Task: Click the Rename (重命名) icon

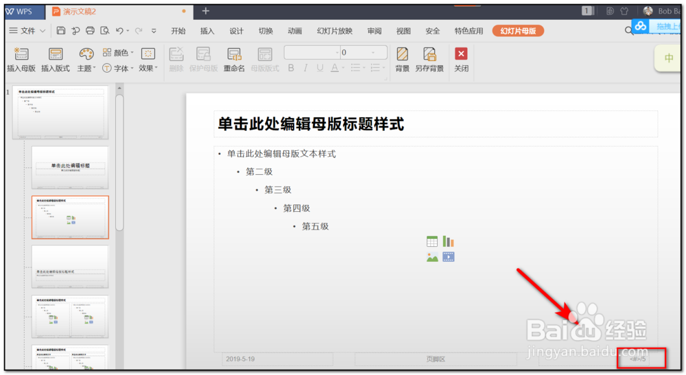Action: pyautogui.click(x=234, y=54)
